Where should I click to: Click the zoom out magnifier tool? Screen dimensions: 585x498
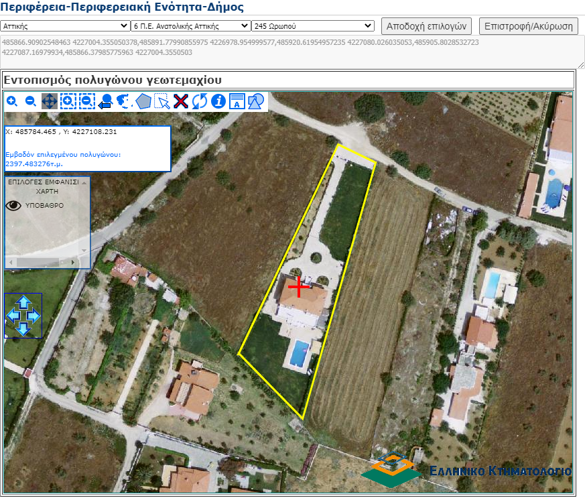(30, 101)
